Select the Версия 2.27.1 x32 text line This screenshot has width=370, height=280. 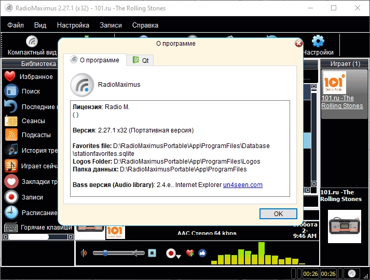click(133, 130)
